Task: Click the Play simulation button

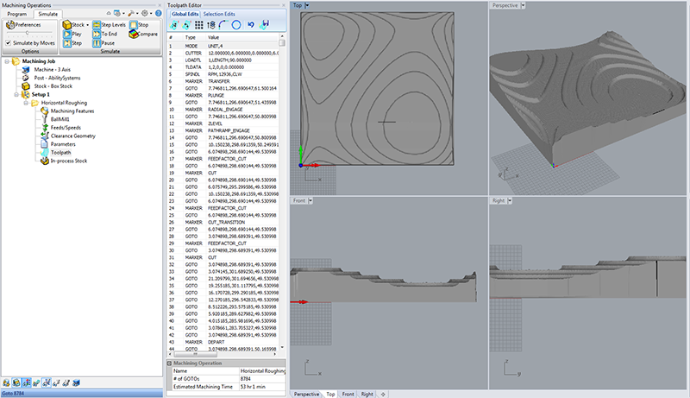Action: pos(71,35)
